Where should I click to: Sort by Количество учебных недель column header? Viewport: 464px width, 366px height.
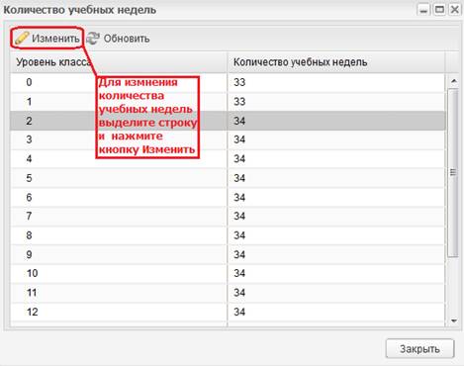pos(336,62)
